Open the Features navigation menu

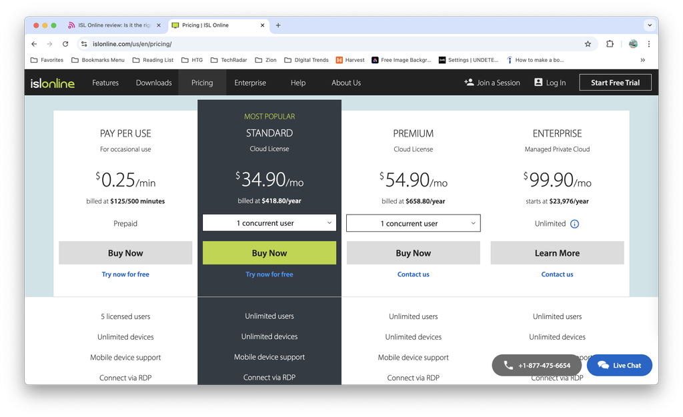(105, 83)
